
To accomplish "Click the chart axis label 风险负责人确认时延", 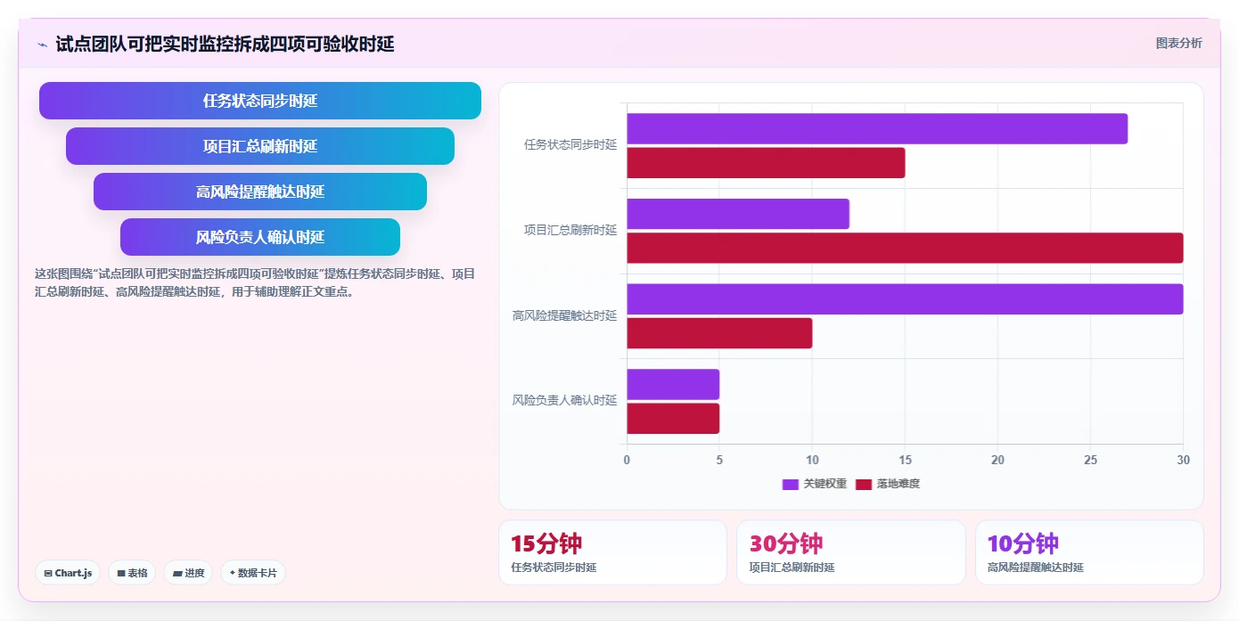I will (x=564, y=400).
